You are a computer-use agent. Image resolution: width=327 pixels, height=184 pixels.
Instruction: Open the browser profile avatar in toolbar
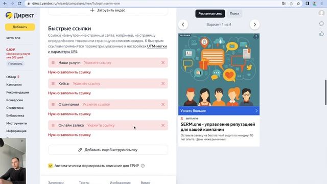315,4
